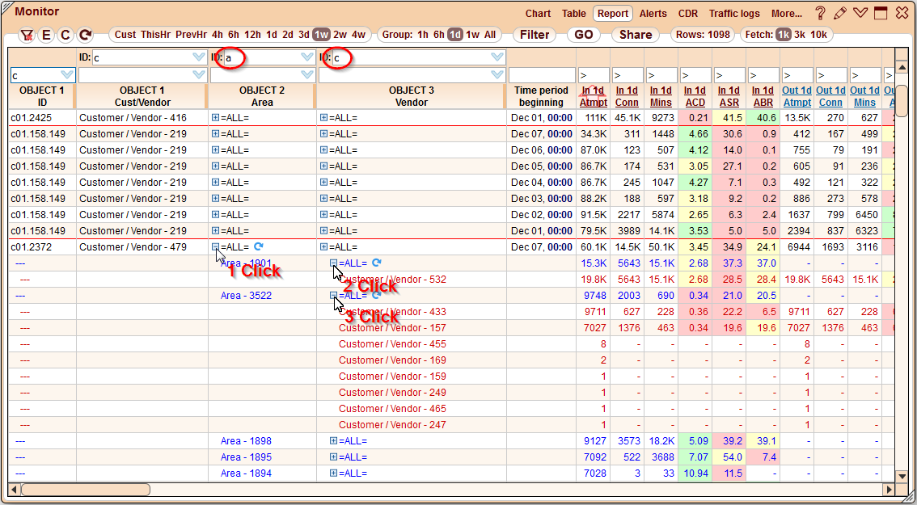Click the filter funnel icon in the toolbar
Image resolution: width=917 pixels, height=505 pixels.
pyautogui.click(x=26, y=35)
